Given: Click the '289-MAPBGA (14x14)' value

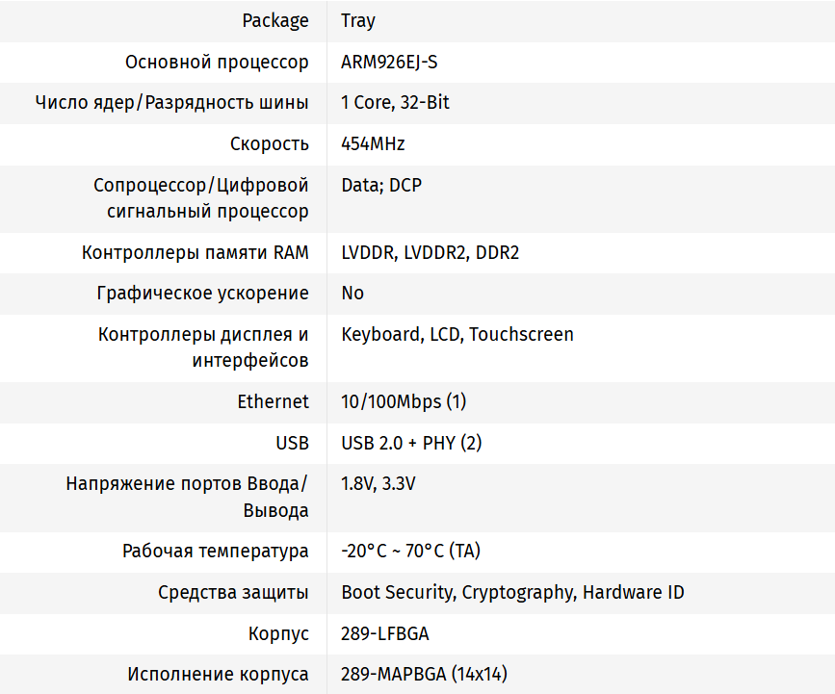Looking at the screenshot, I should point(424,674).
